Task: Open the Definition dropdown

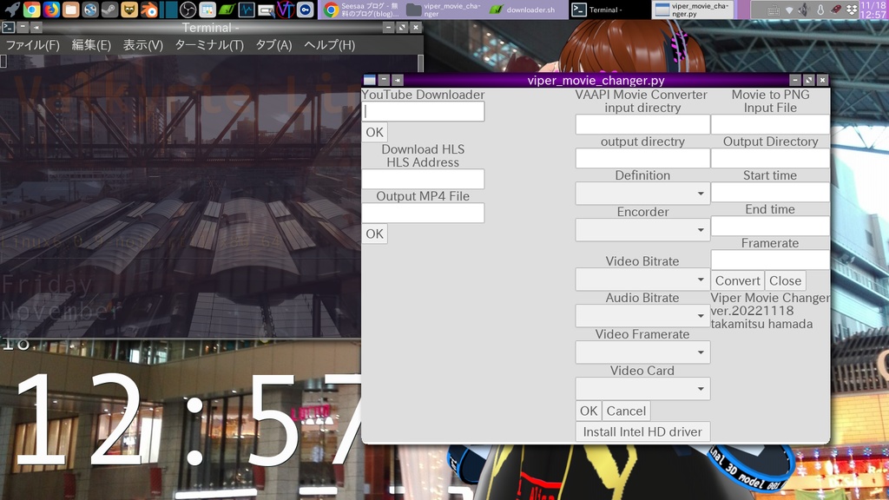Action: [642, 193]
